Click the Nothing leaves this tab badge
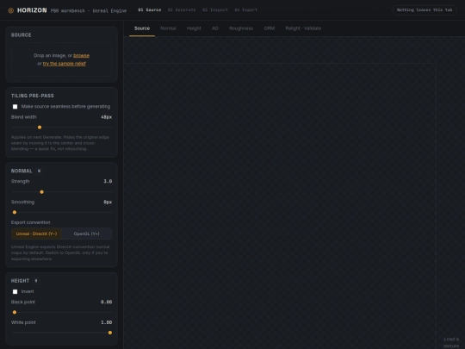The height and width of the screenshot is (349, 465). click(x=425, y=10)
